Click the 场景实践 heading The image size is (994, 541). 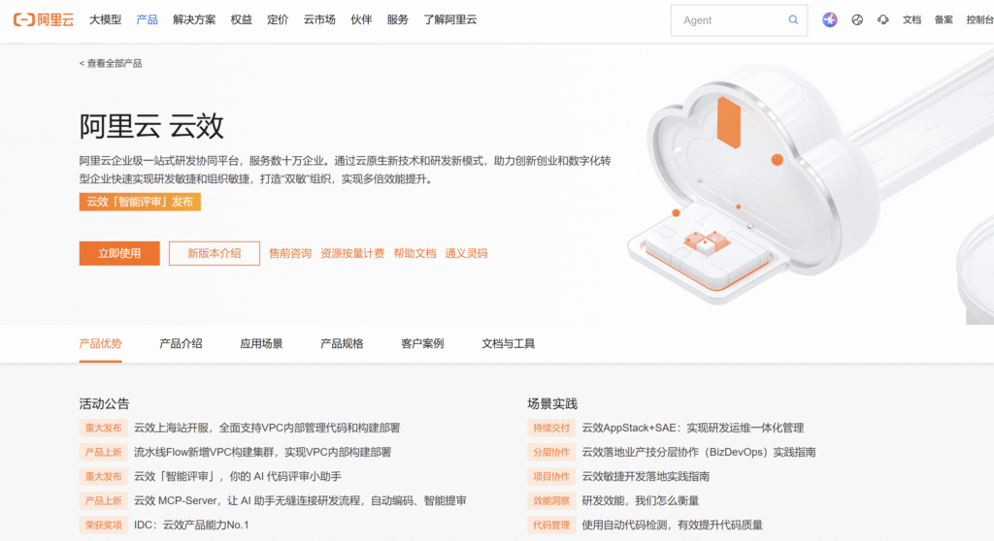[x=552, y=403]
